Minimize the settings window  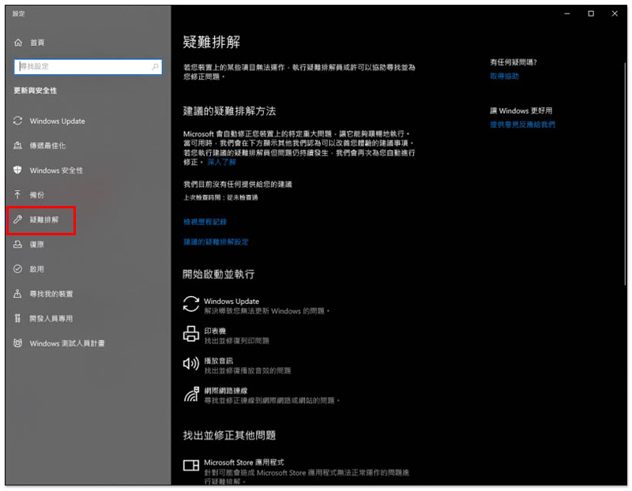click(x=567, y=13)
